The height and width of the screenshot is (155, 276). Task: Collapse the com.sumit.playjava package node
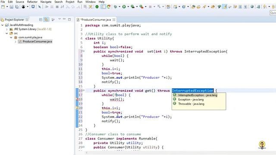point(11,37)
